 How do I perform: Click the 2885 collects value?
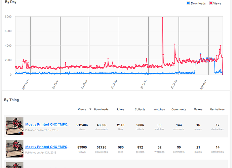pos(140,125)
